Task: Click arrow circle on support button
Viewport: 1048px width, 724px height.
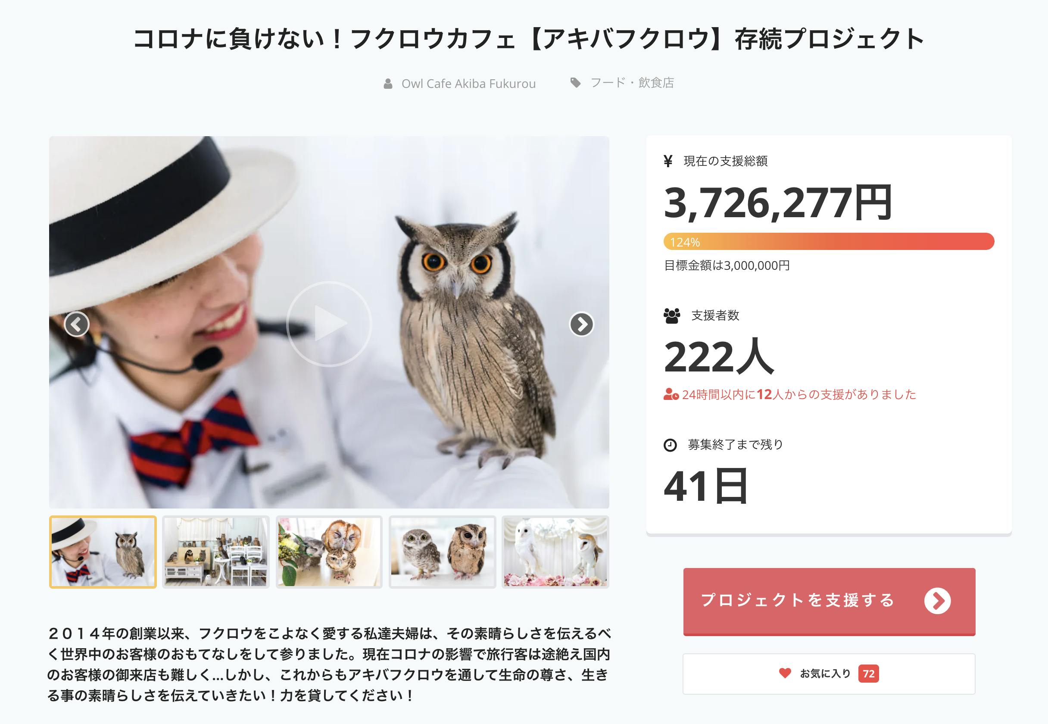Action: [937, 601]
